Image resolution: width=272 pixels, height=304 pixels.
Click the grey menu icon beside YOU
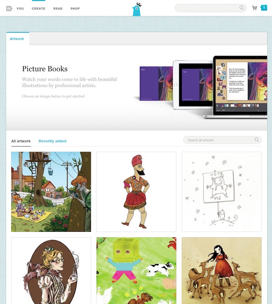[9, 9]
